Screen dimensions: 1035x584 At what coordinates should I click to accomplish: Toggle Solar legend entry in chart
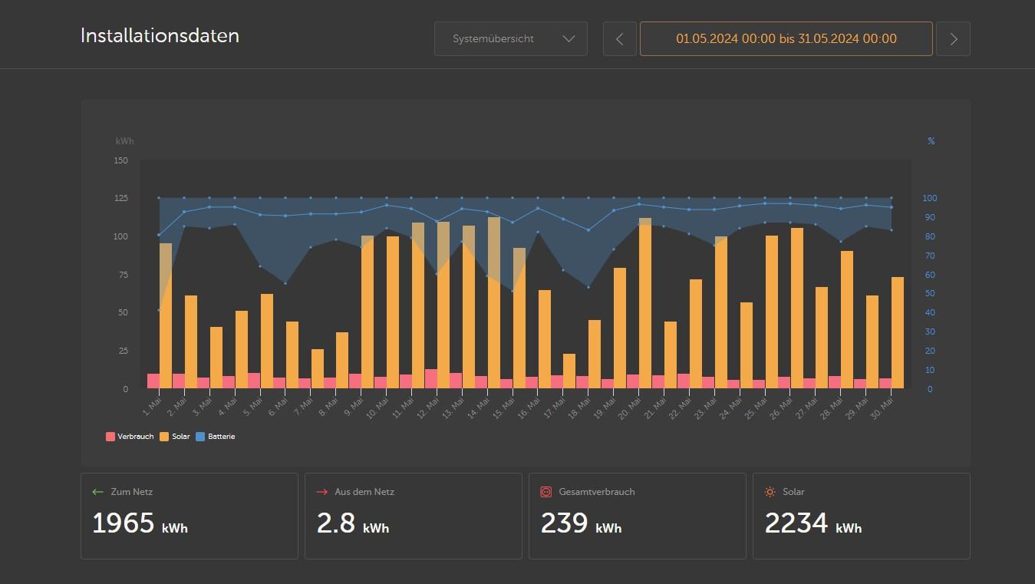pyautogui.click(x=175, y=437)
